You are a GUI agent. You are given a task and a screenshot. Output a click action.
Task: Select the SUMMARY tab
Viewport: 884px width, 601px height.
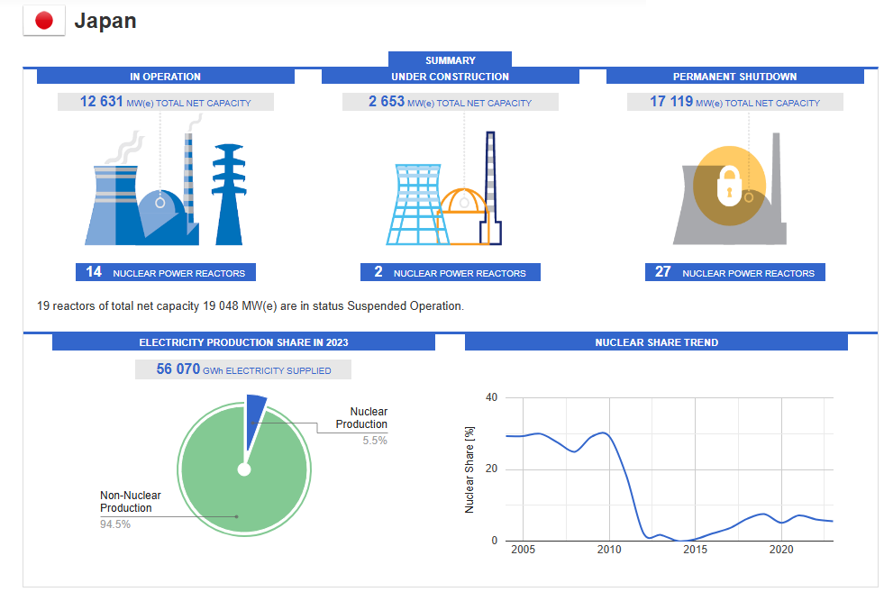point(450,60)
